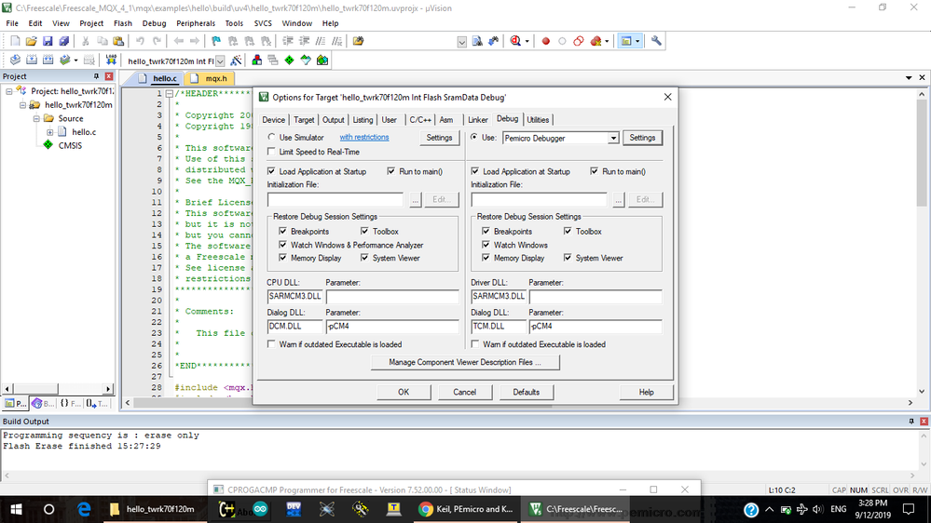Click the Windows Start button
The width and height of the screenshot is (931, 523).
tap(16, 509)
